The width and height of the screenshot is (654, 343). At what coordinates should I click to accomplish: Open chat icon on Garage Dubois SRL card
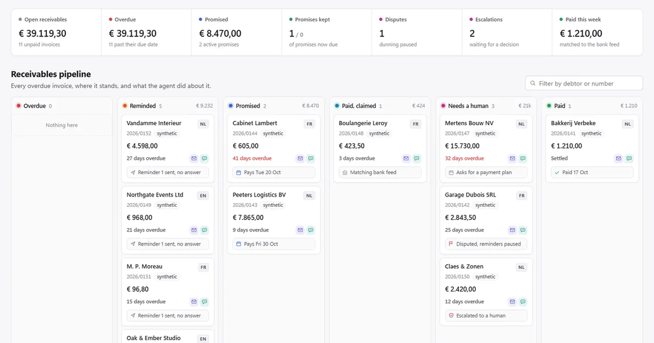(x=523, y=230)
